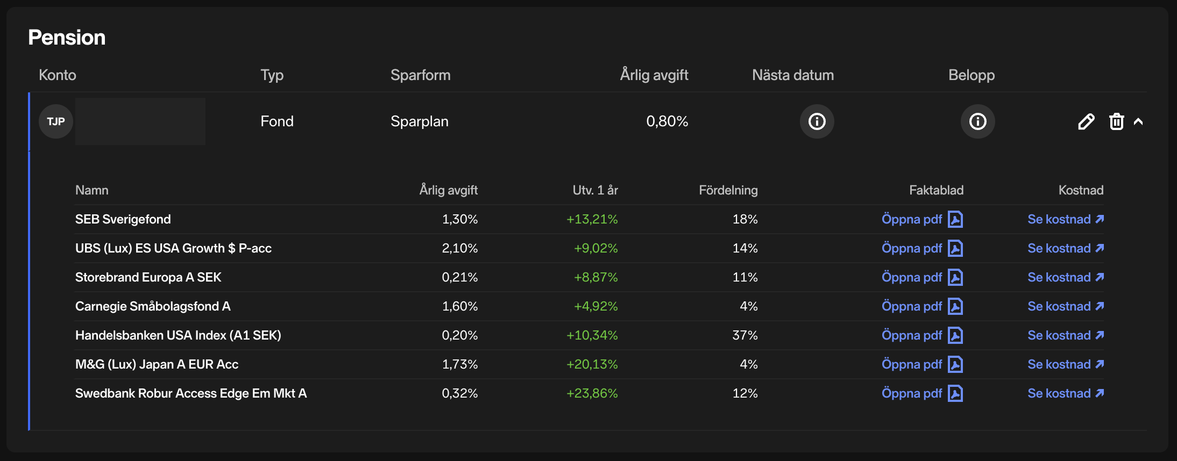Screen dimensions: 1177x461
Task: See cost for Carnegie Småbolagsfond A
Action: coord(1065,306)
